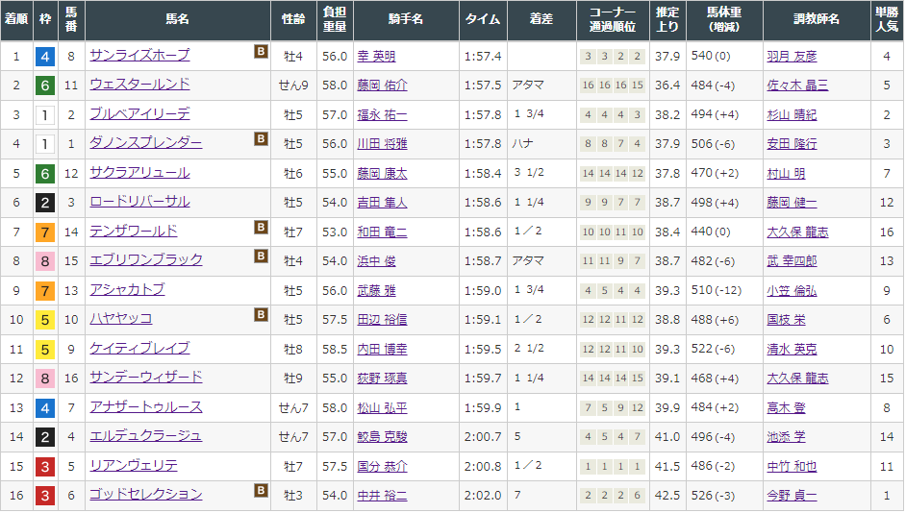Click the B blinker icon beside サンライズホープ
The image size is (906, 513).
tap(262, 52)
